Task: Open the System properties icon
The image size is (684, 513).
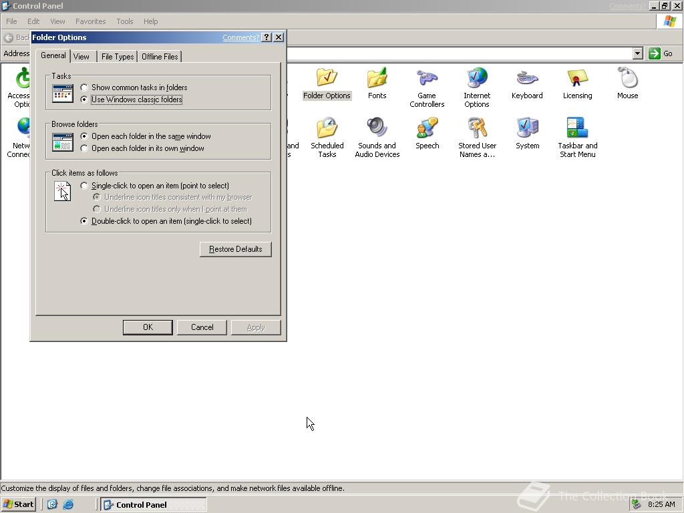Action: point(528,134)
